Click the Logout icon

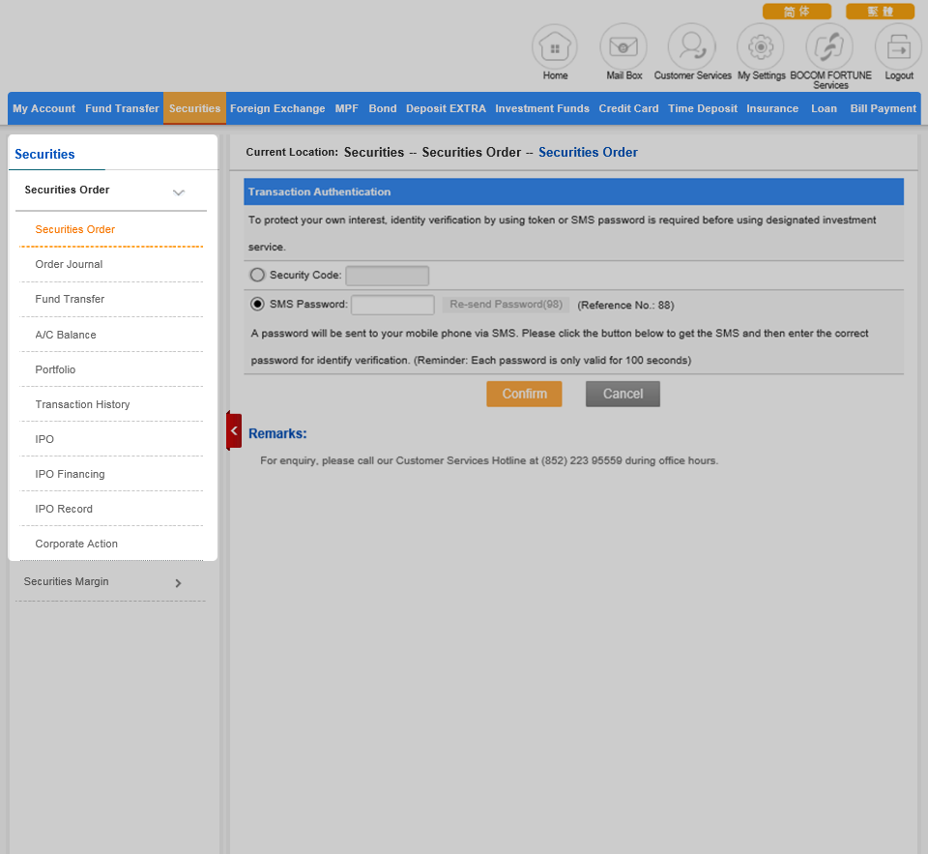[899, 47]
